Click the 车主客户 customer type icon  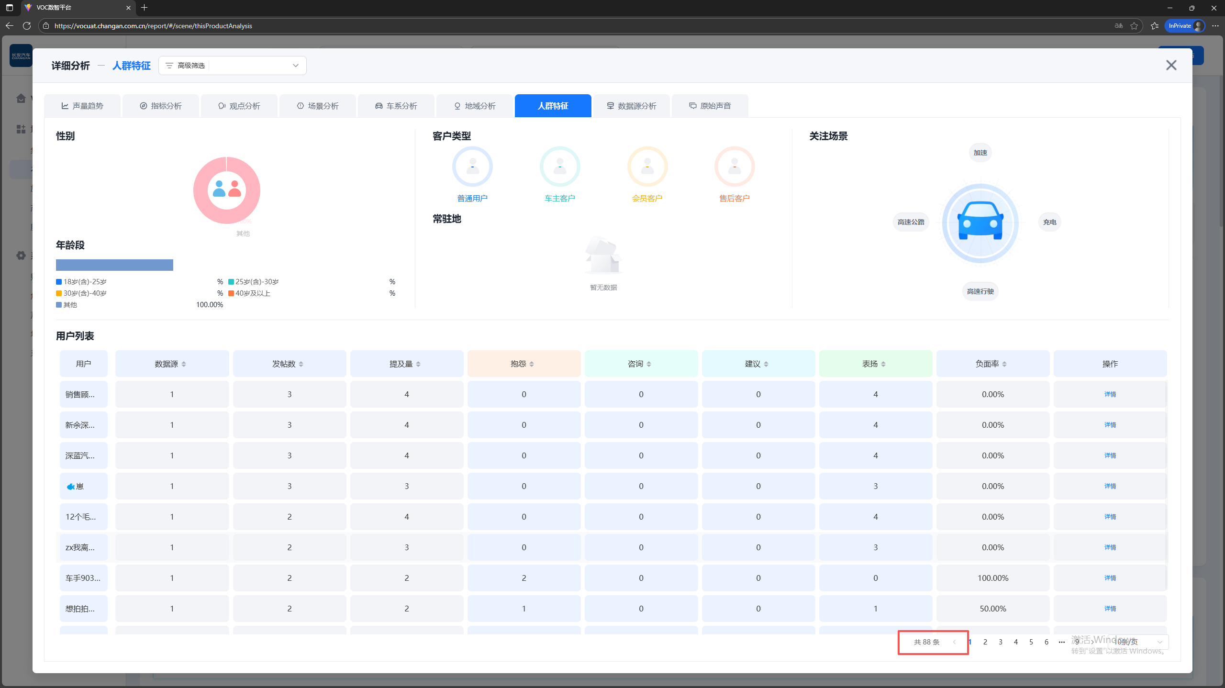[x=560, y=166]
